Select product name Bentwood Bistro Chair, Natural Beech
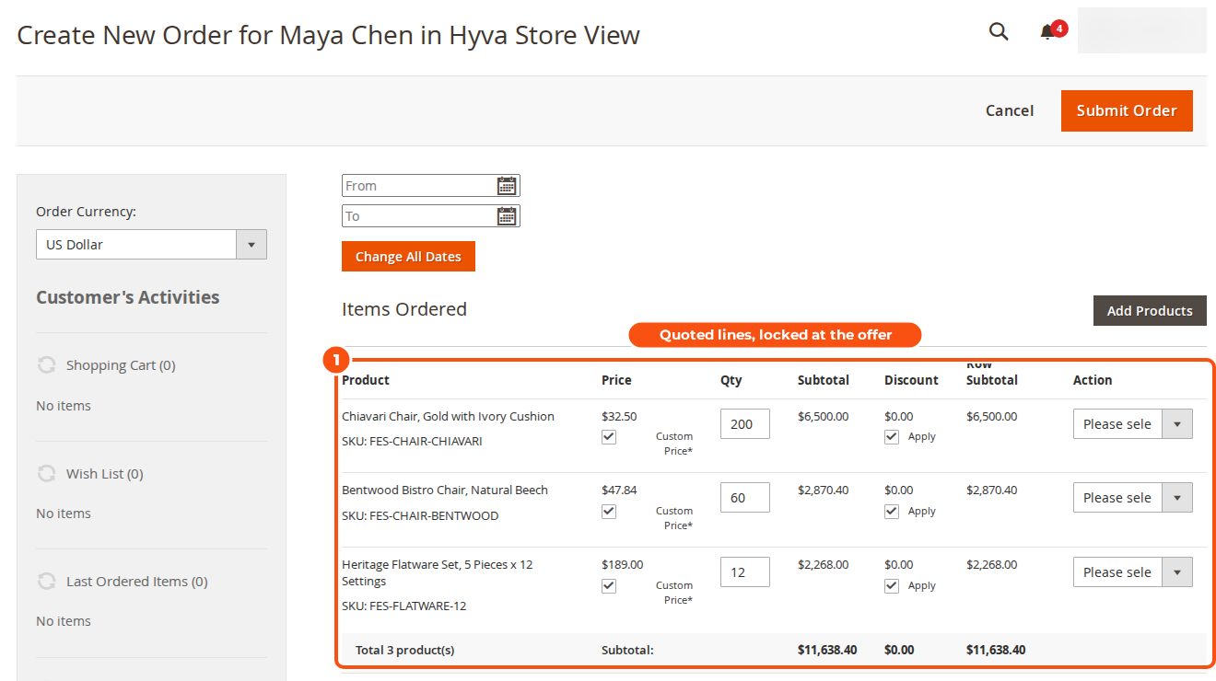The height and width of the screenshot is (681, 1216). click(445, 491)
